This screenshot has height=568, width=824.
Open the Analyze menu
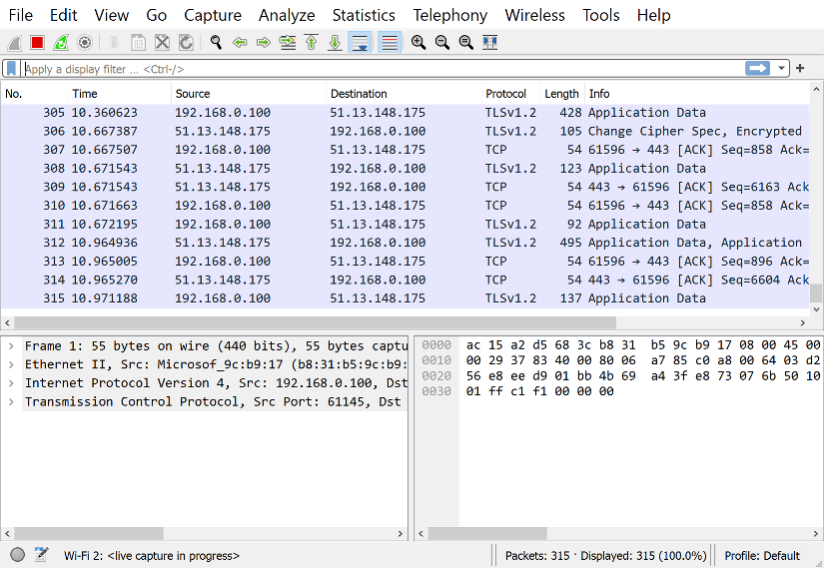[287, 15]
